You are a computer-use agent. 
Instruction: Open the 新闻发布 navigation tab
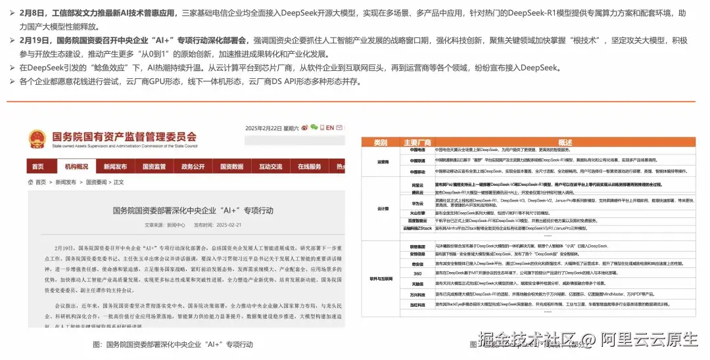tap(115, 166)
